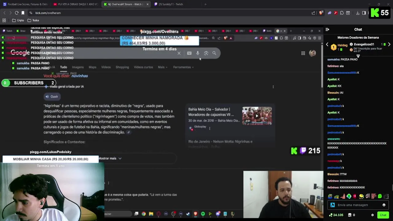
Task: Close the OvelheraM Stream tab
Action: coord(147,4)
